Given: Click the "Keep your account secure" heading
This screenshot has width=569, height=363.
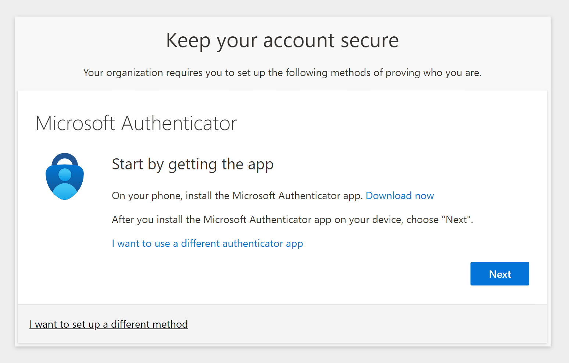Looking at the screenshot, I should 282,40.
